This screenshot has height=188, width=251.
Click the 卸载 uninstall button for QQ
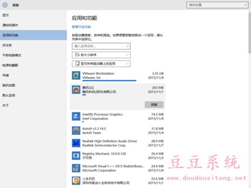(x=154, y=105)
